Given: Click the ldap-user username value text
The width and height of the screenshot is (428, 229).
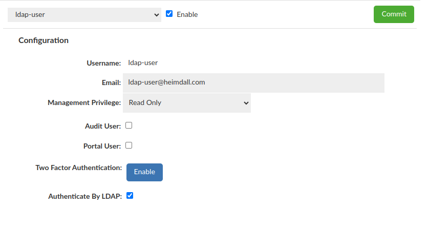Looking at the screenshot, I should tap(143, 63).
